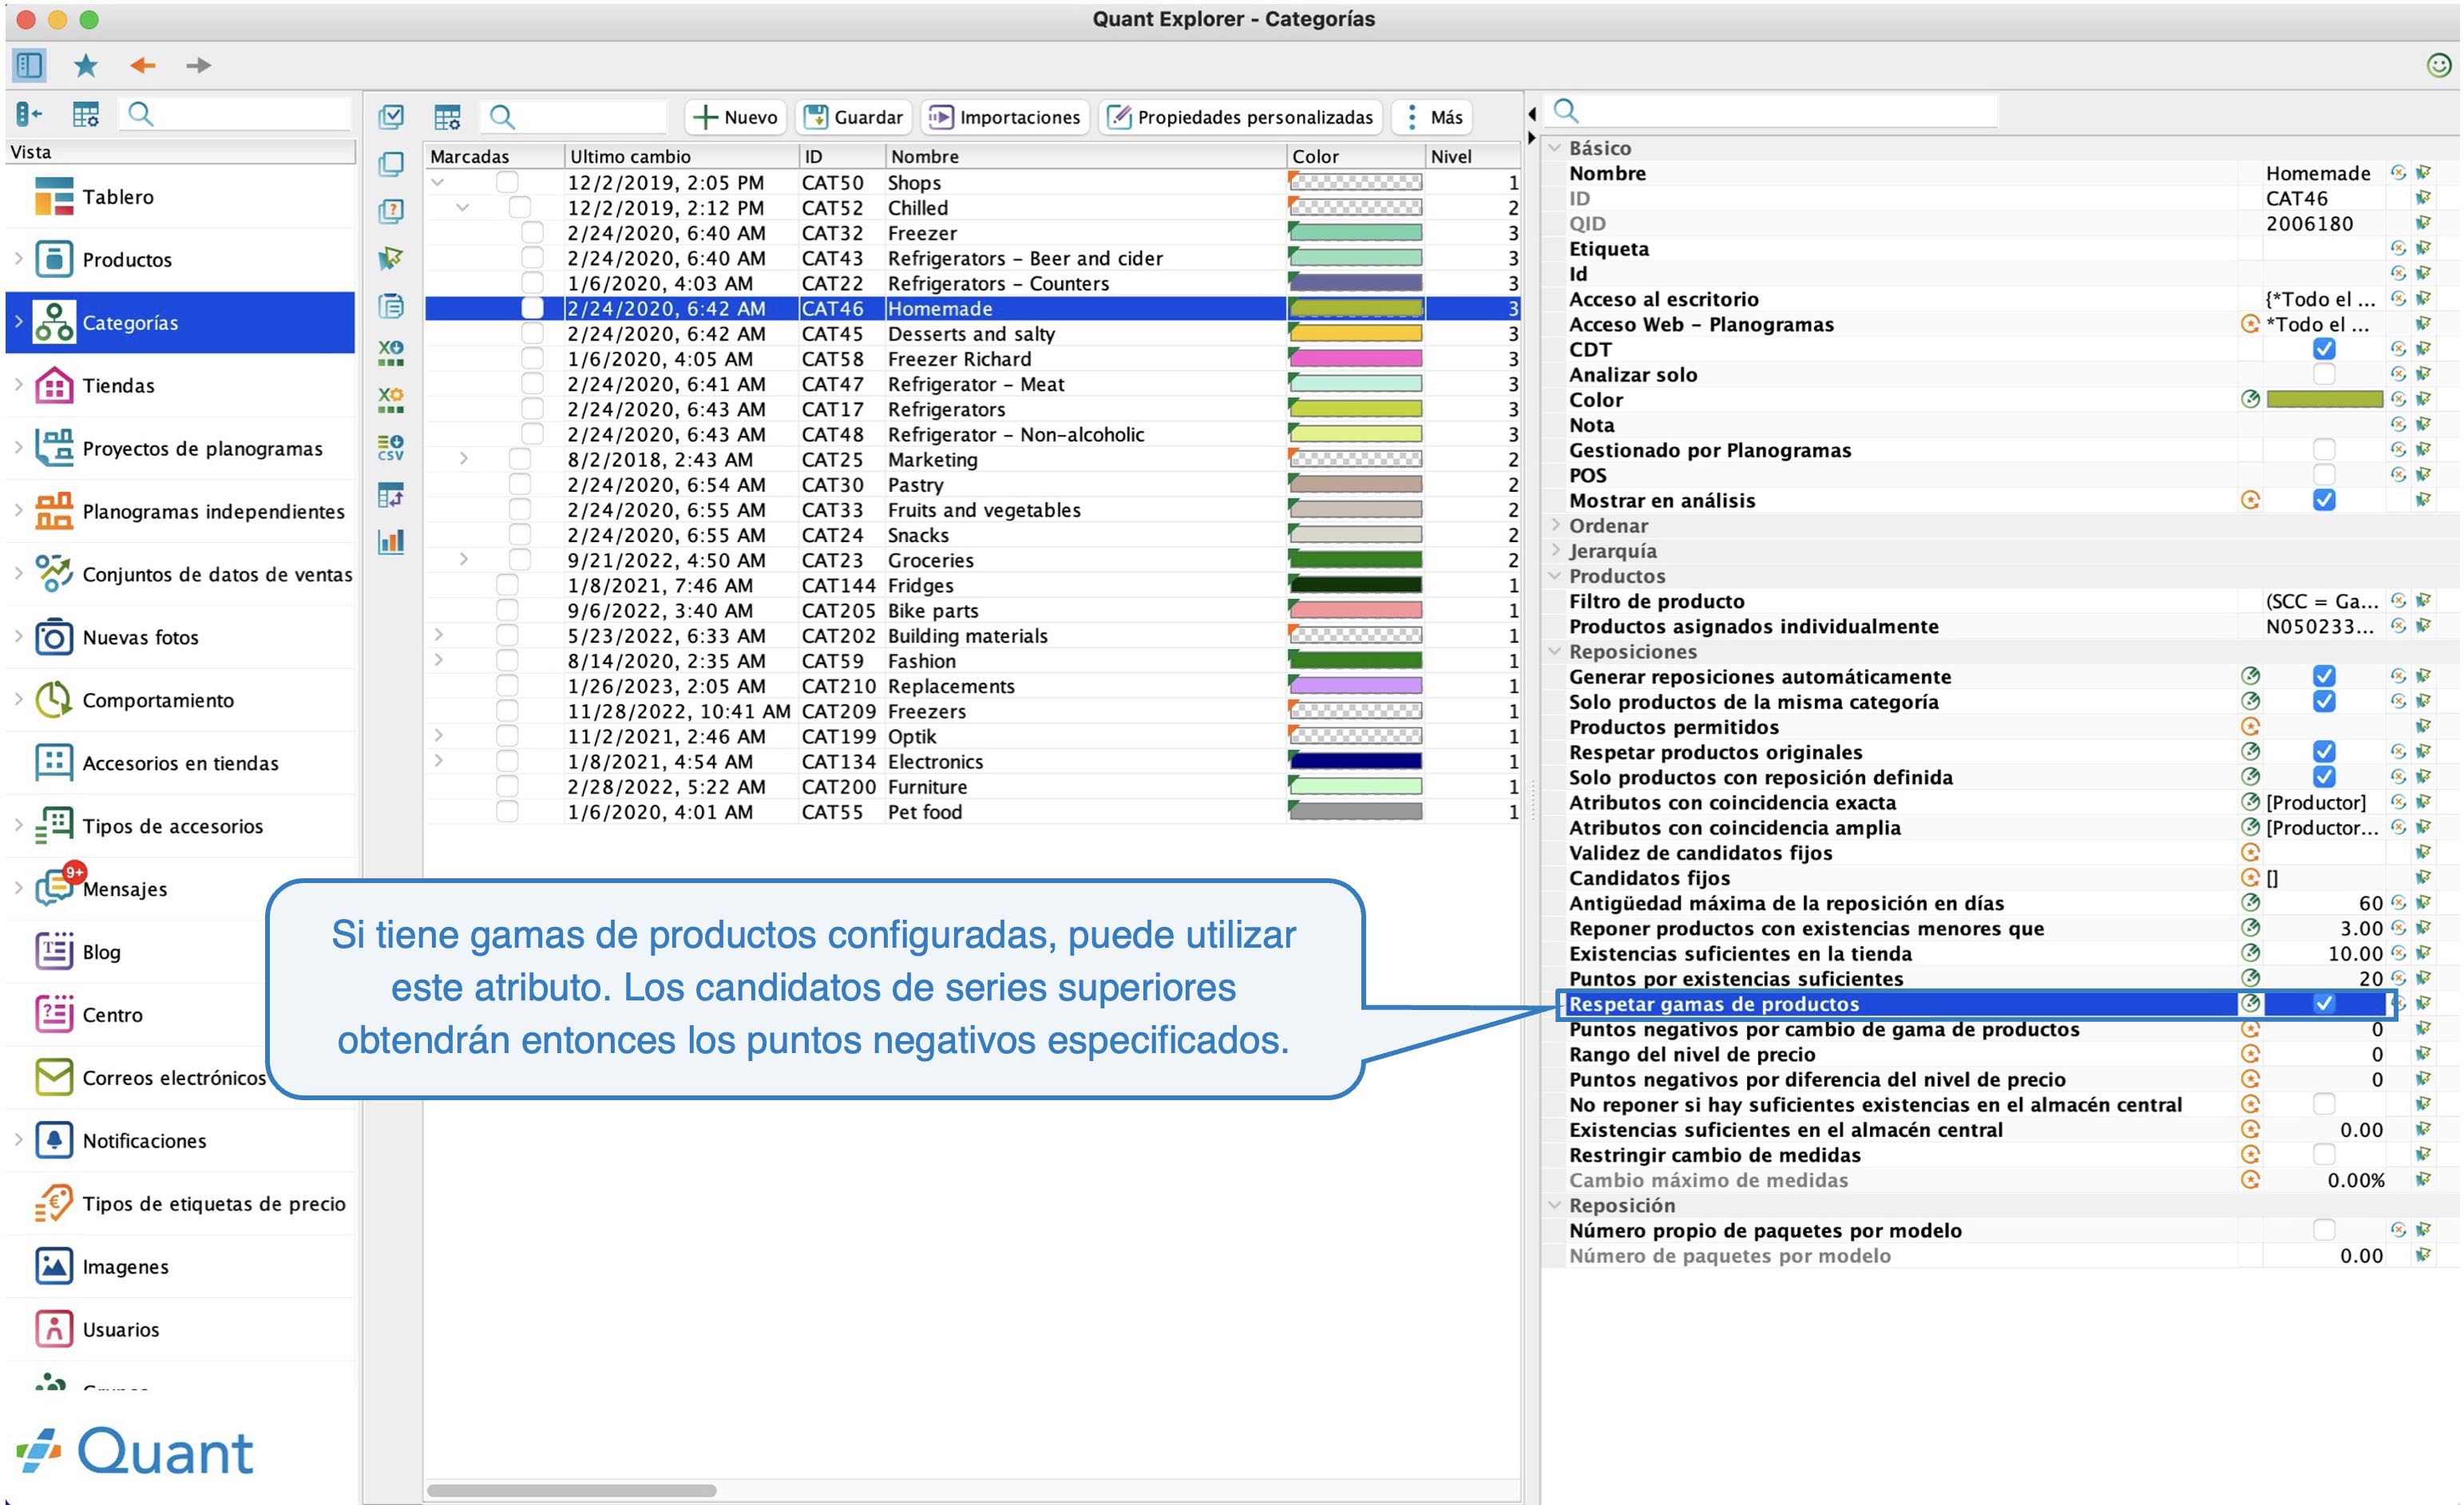2464x1505 pixels.
Task: Open Proyectos de planogramas in sidebar
Action: [180, 449]
